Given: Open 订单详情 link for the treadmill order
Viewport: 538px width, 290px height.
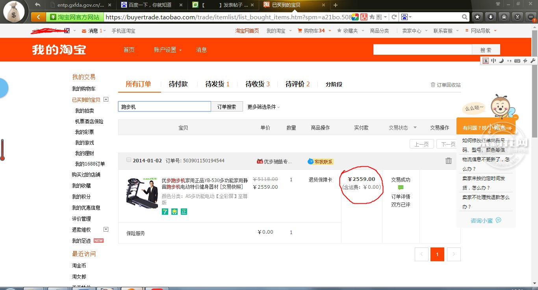Looking at the screenshot, I should tap(401, 197).
